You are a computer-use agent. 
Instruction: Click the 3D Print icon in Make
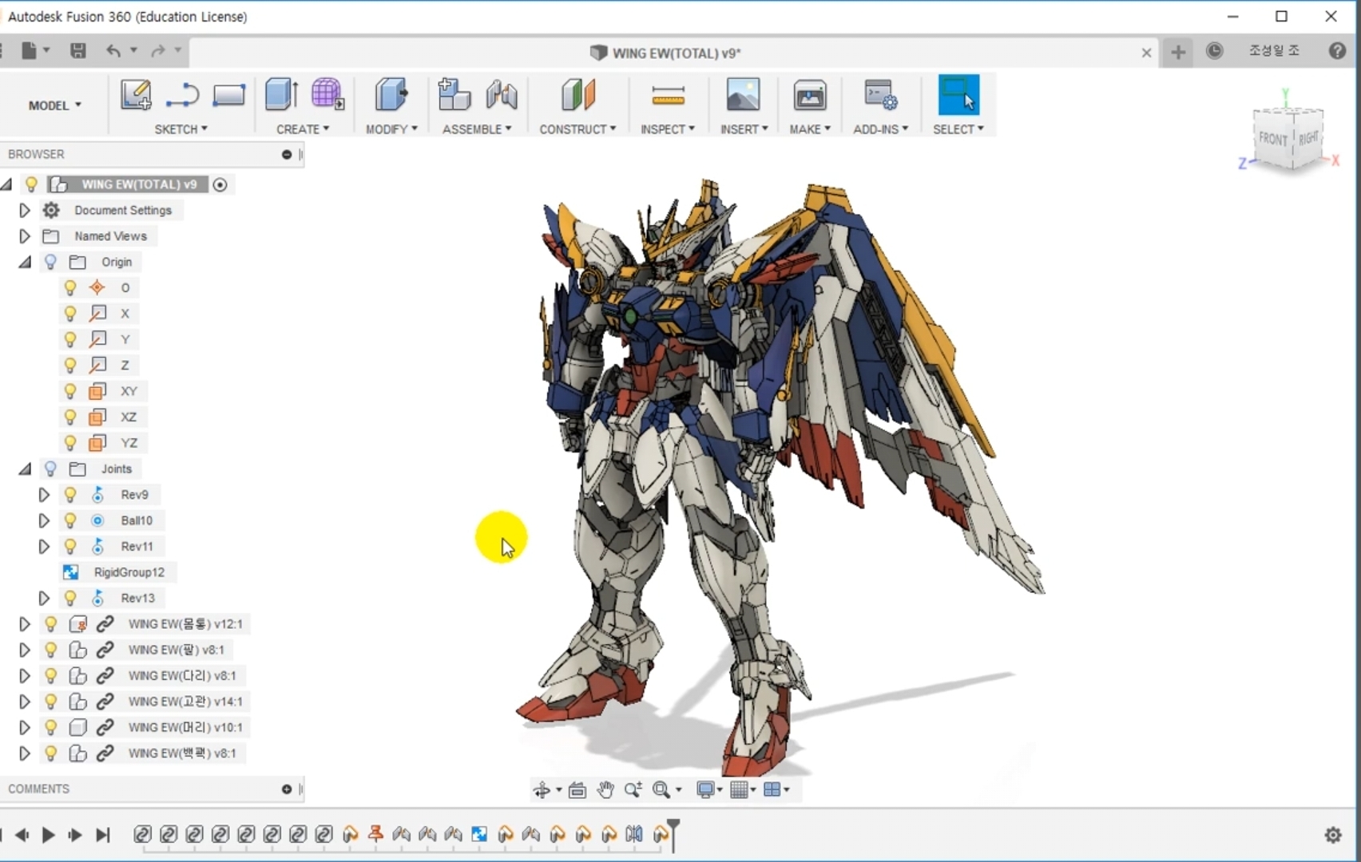(x=809, y=95)
